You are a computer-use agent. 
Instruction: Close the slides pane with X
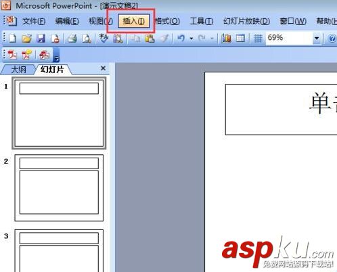[103, 68]
